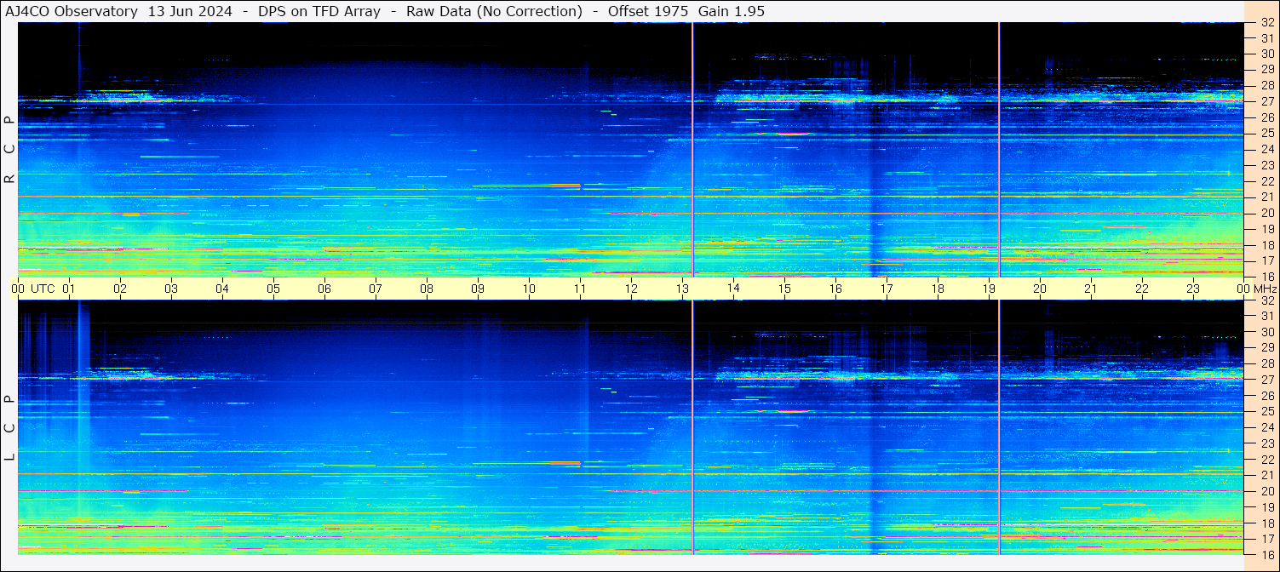Click 21 MHz tick on lower LCP scale

[1266, 475]
